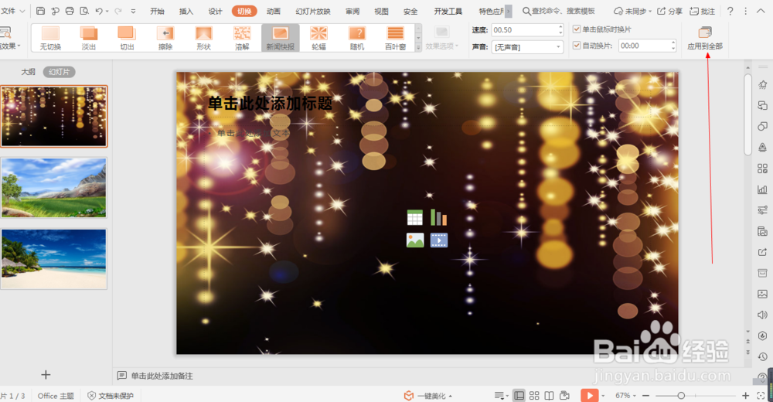Select the beach slide thumbnail
The height and width of the screenshot is (402, 773).
54,258
